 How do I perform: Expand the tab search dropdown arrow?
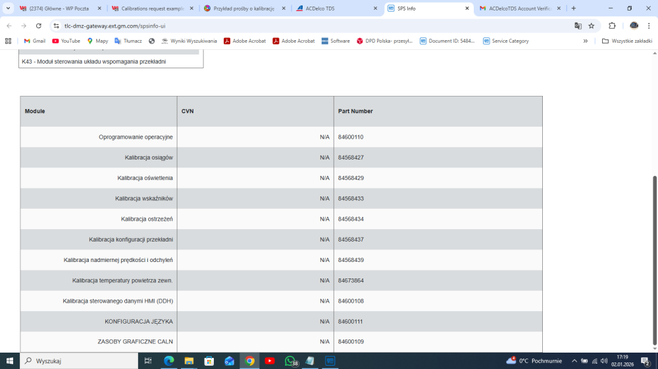(8, 9)
